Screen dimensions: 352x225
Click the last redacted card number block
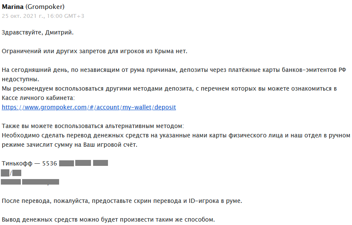[100, 163]
